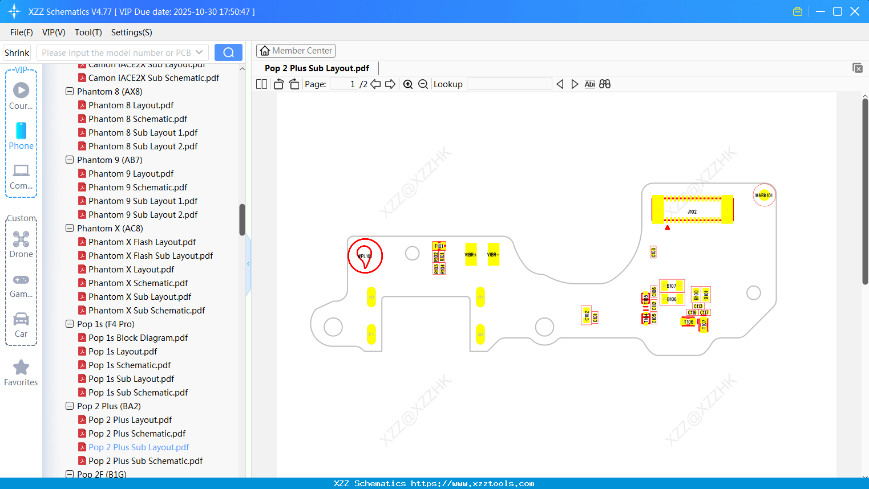
Task: Collapse the Pop 2 Plus (BA2) folder
Action: (x=70, y=406)
